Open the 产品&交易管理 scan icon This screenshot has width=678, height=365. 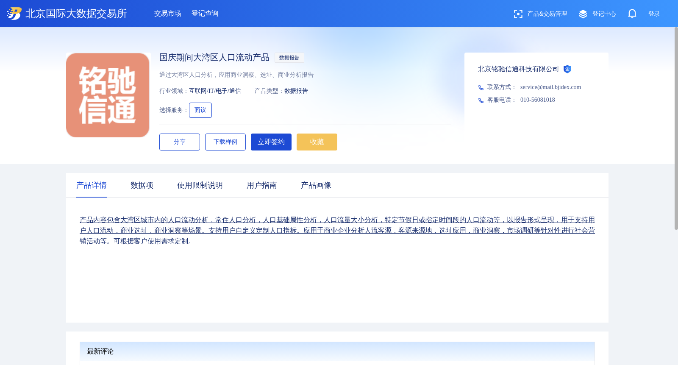pyautogui.click(x=518, y=14)
